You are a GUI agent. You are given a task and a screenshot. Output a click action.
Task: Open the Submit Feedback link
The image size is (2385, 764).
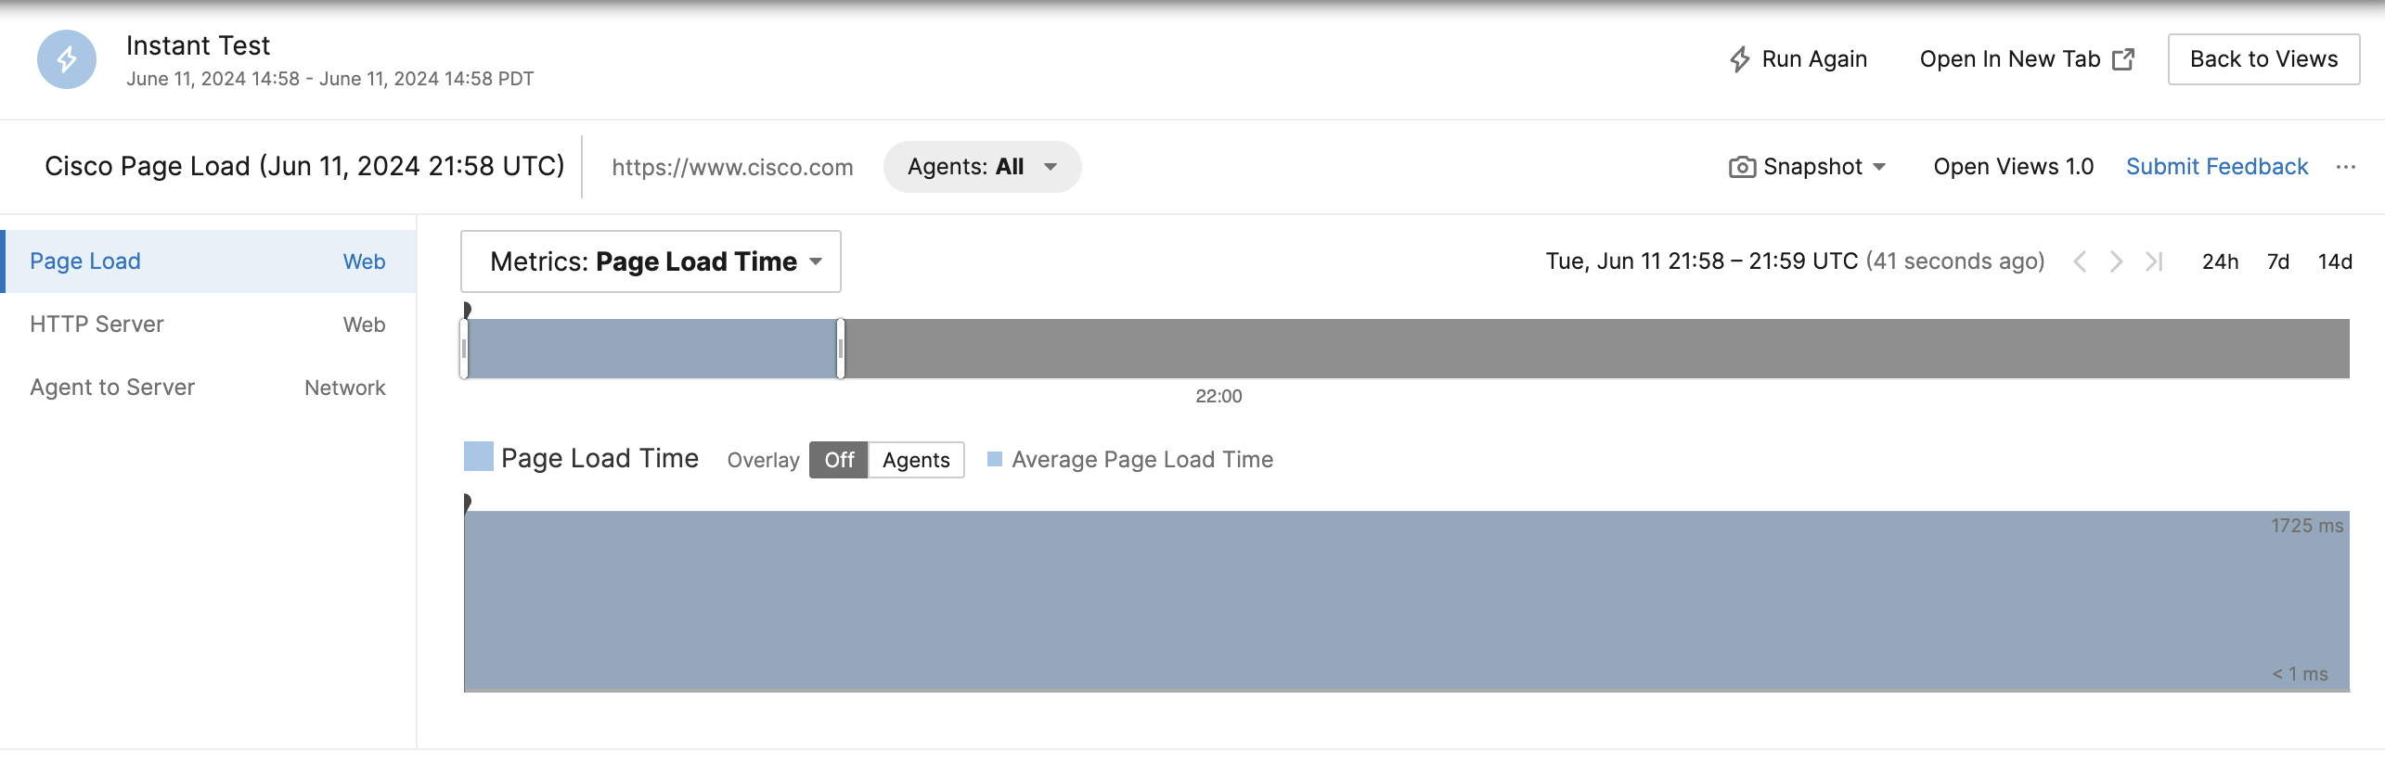[2217, 167]
